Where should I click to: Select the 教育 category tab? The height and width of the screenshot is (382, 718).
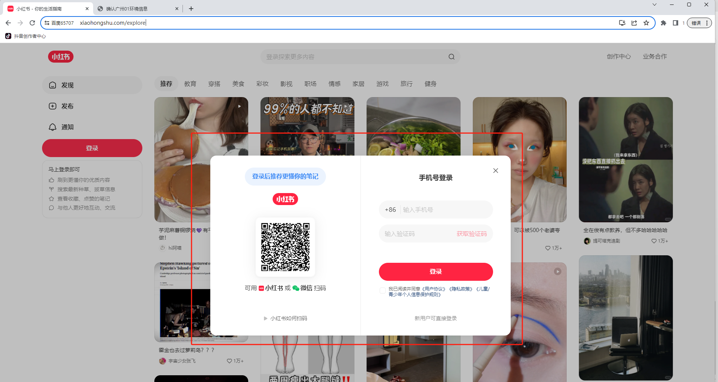click(190, 84)
